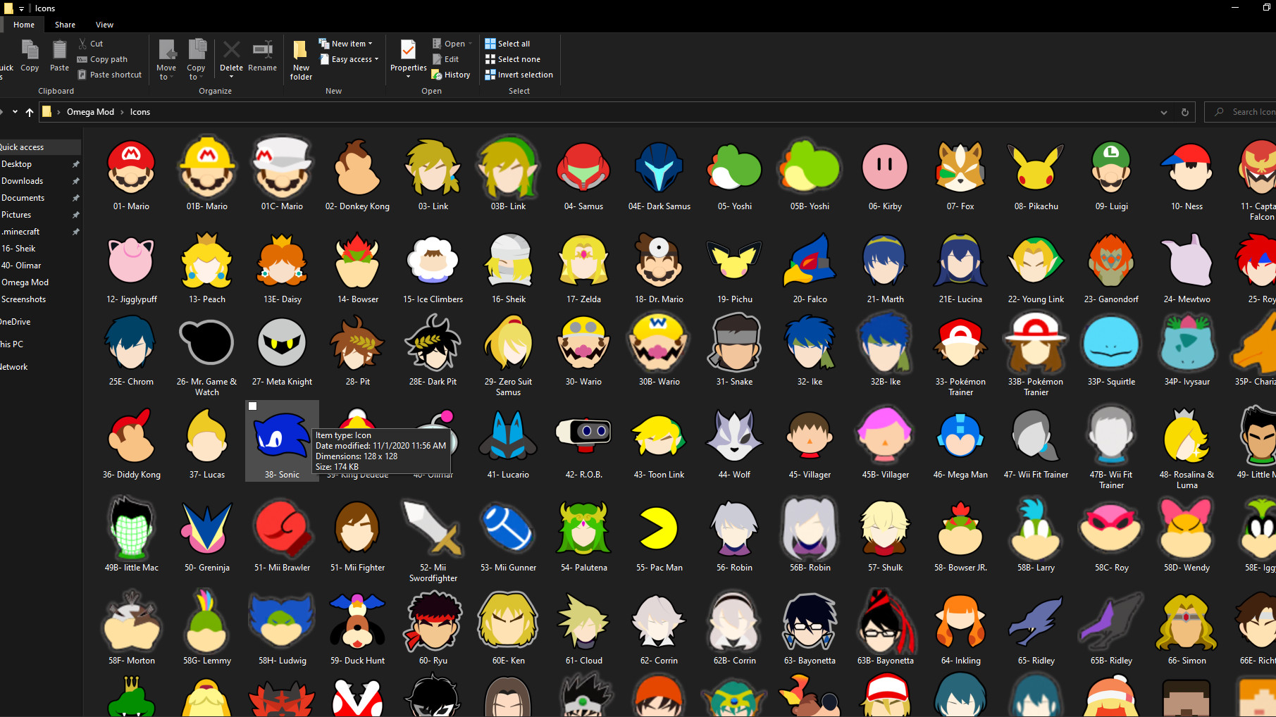Toggle the selection checkbox on 38- Sonic
The width and height of the screenshot is (1276, 717).
(253, 406)
